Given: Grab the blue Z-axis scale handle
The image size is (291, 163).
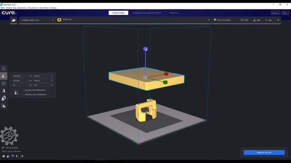Looking at the screenshot, I should 145,49.
